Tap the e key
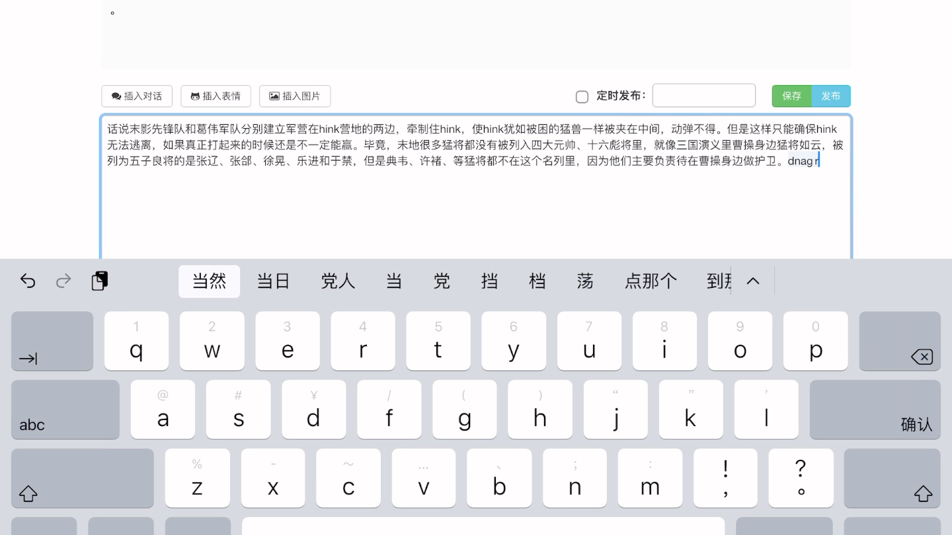 (x=288, y=341)
